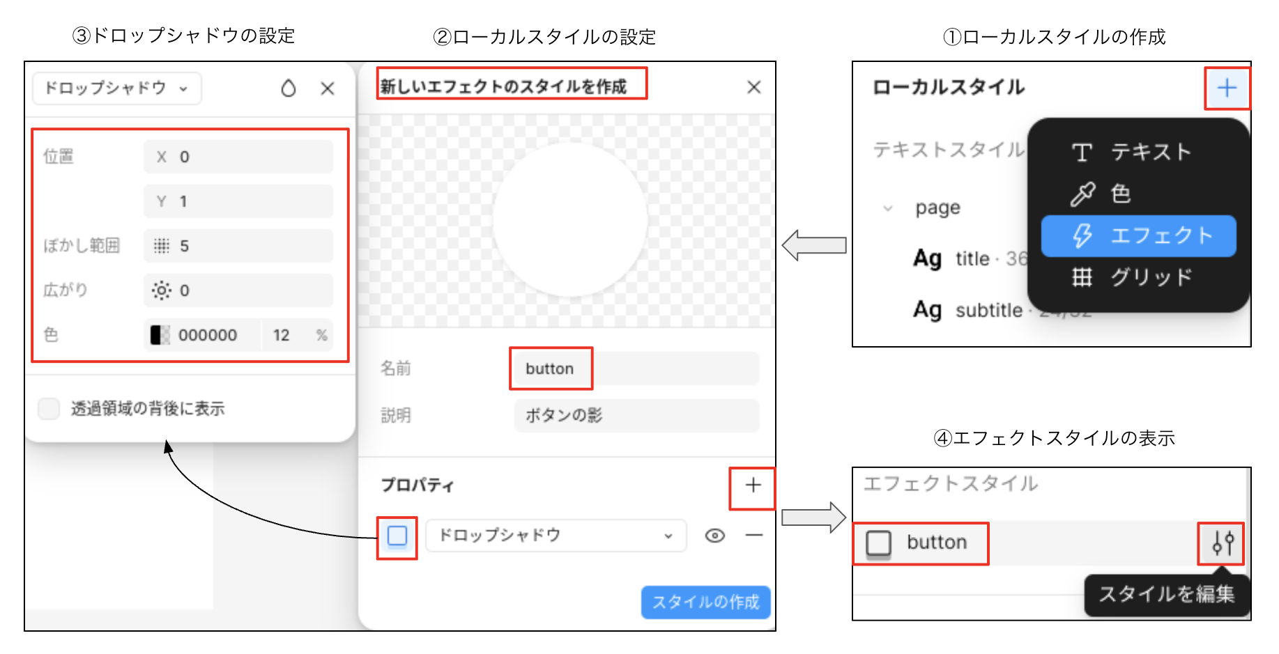Click the ローカルスタイル panel title
Screen dimensions: 1279x654
click(949, 87)
